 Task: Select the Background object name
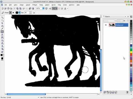pos(119,25)
